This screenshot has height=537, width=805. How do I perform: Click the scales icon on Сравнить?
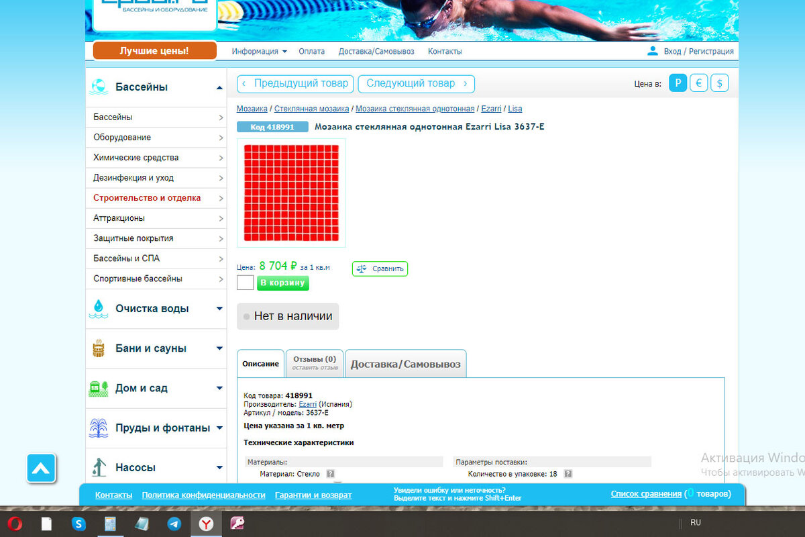[362, 268]
